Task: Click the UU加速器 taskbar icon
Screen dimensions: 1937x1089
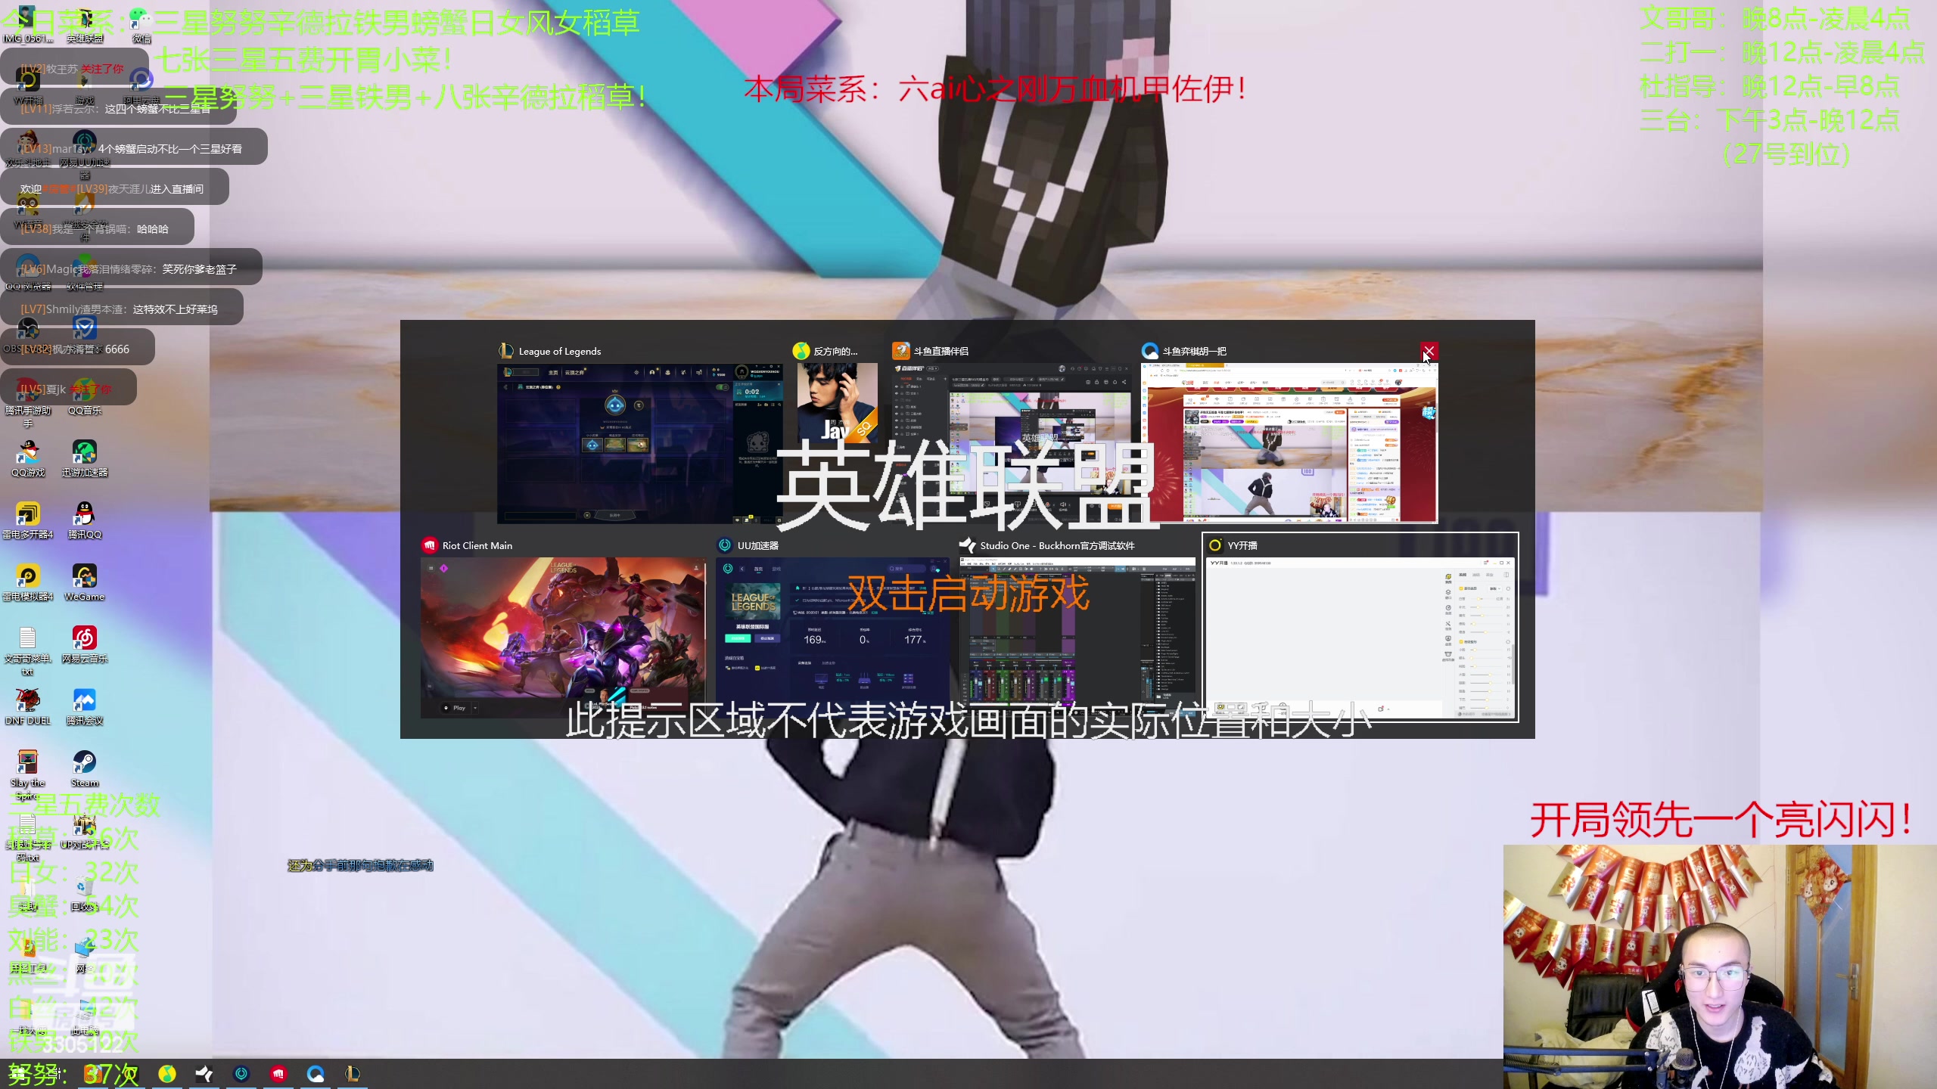Action: 241,1074
